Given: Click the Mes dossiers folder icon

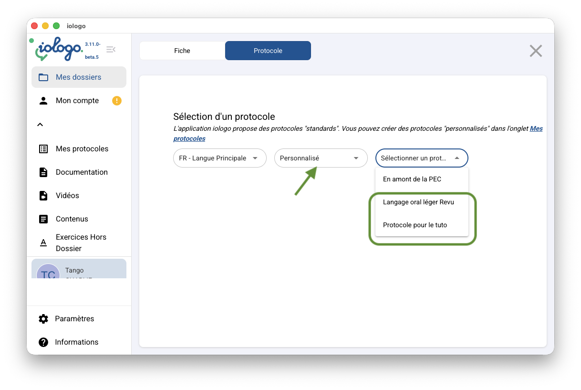Looking at the screenshot, I should (43, 77).
